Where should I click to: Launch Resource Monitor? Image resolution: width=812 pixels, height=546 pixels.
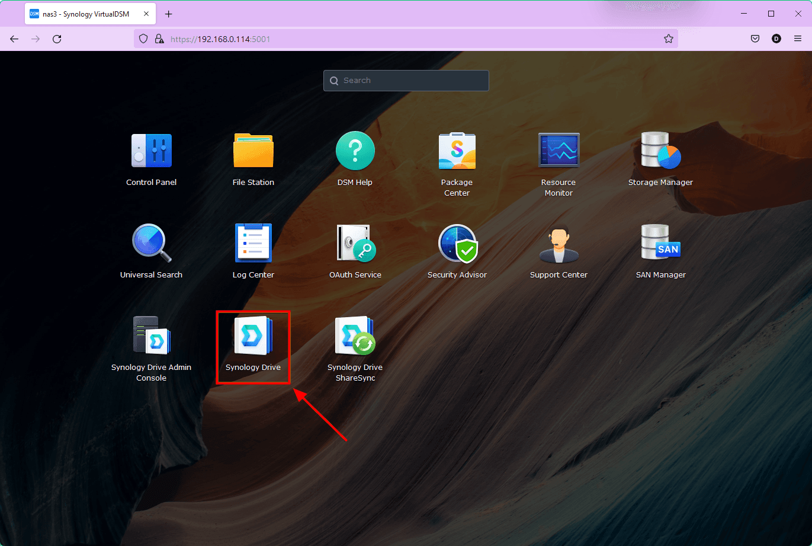559,151
